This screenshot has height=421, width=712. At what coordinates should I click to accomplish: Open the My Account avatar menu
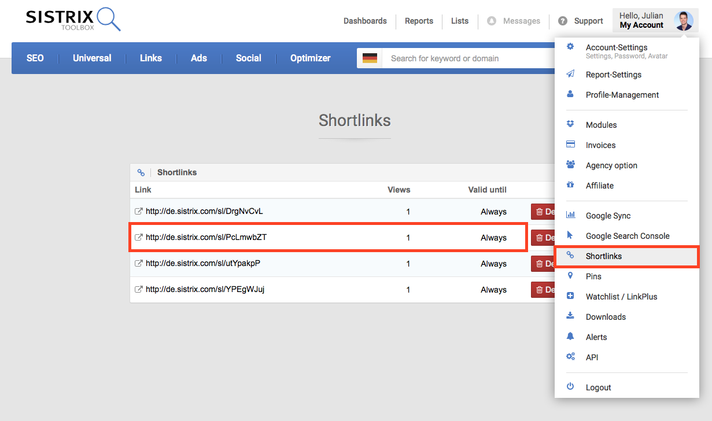click(683, 19)
